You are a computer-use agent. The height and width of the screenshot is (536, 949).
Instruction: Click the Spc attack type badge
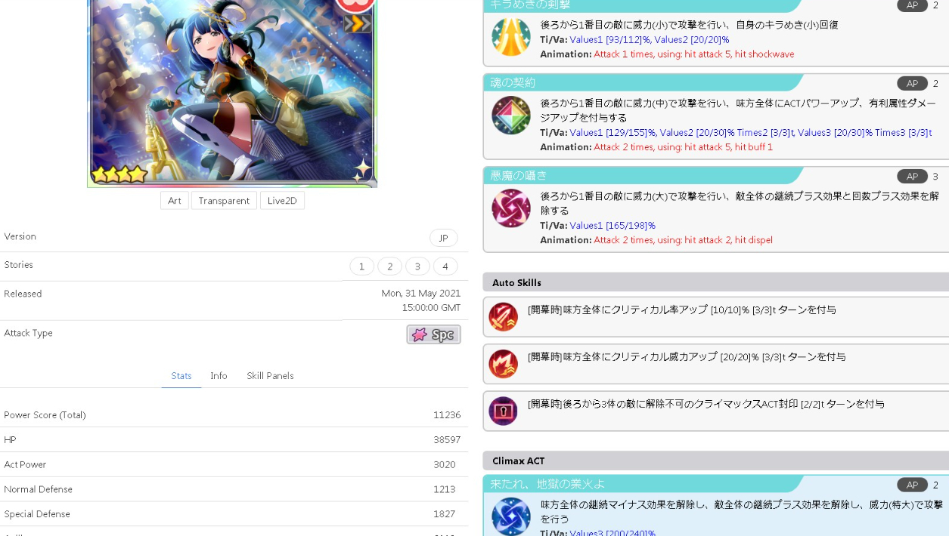pyautogui.click(x=433, y=334)
